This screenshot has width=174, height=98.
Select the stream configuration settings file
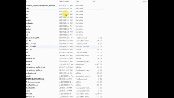(x=64, y=91)
